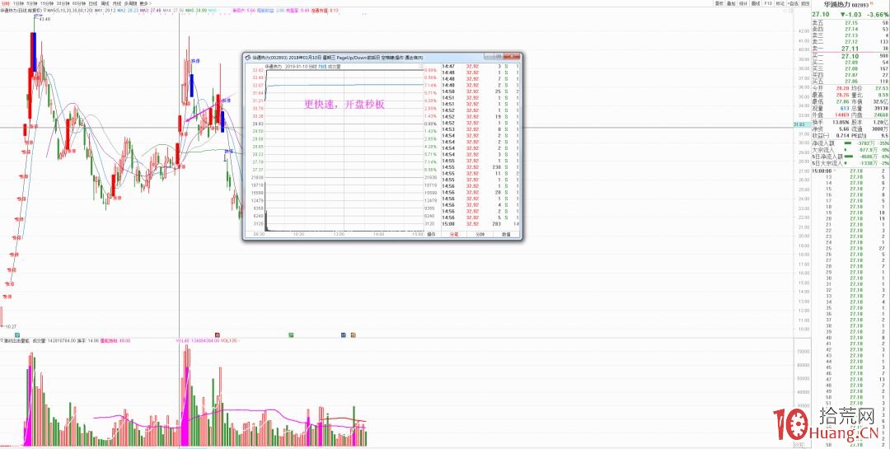Viewport: 890px width, 449px height.
Task: Select the 卖一 27.11 ask row
Action: [x=850, y=49]
